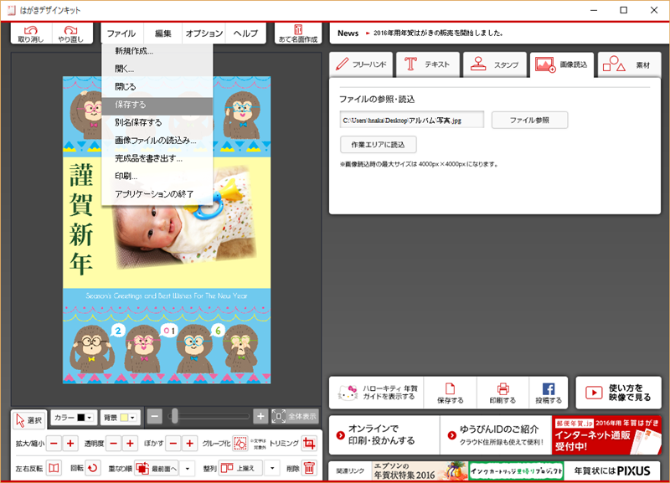This screenshot has width=670, height=483.
Task: Switch to the スタンプ tab
Action: [x=494, y=64]
